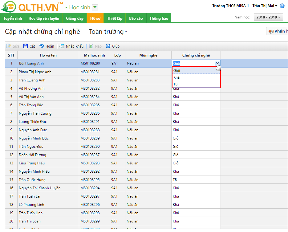This screenshot has height=232, width=288.
Task: Open the Toàn trường scope dropdown
Action: (108, 32)
